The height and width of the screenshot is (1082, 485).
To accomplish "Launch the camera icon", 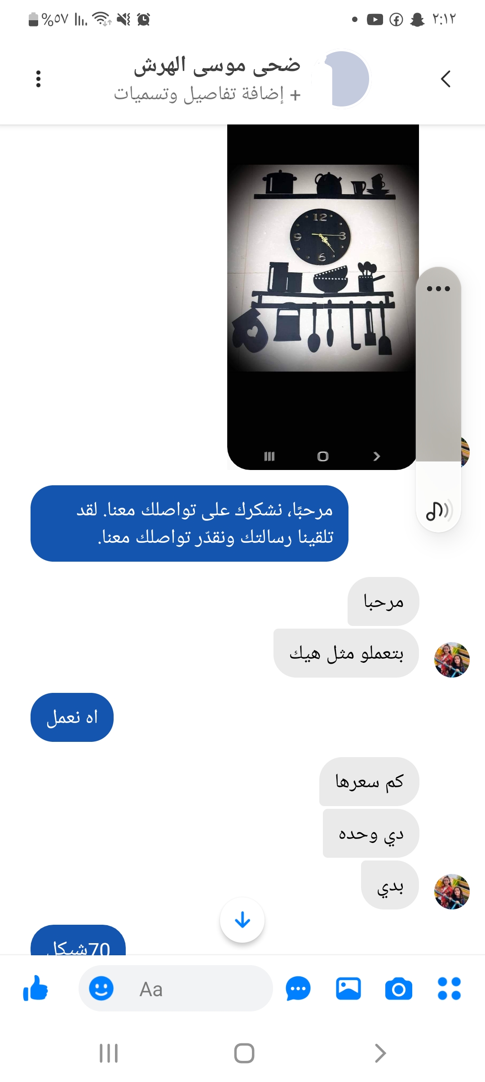I will pyautogui.click(x=399, y=989).
